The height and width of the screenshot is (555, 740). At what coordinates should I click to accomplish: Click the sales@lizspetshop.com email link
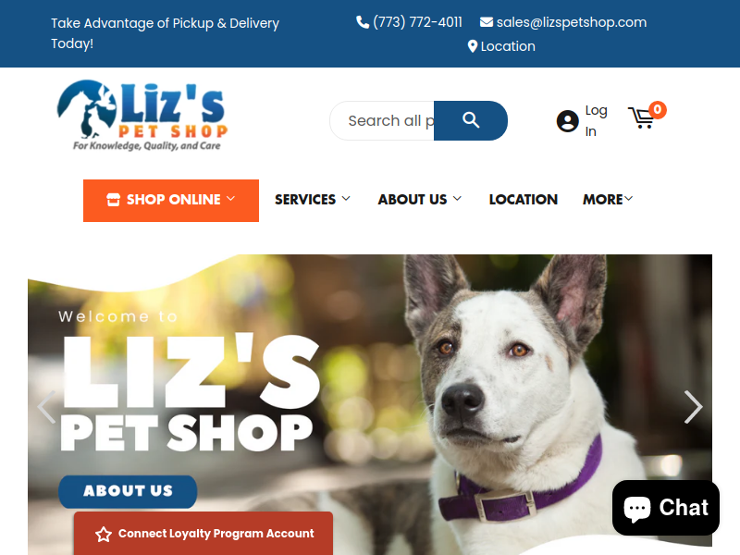click(572, 22)
